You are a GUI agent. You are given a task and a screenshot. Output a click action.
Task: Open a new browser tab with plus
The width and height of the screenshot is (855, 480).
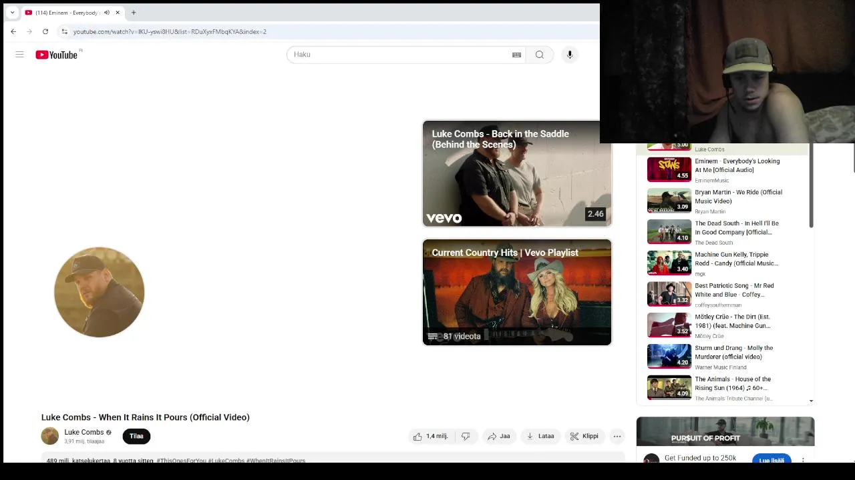point(134,13)
